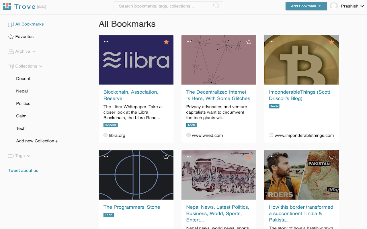Click the user avatar icon
The width and height of the screenshot is (367, 229).
[x=334, y=6]
